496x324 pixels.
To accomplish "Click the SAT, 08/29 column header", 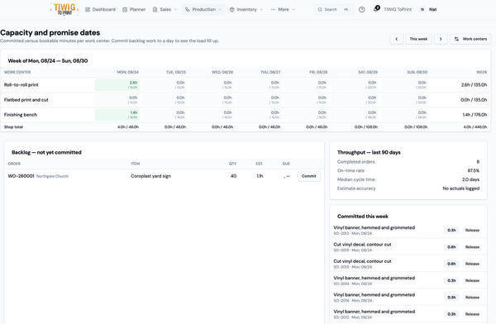I will (x=368, y=72).
